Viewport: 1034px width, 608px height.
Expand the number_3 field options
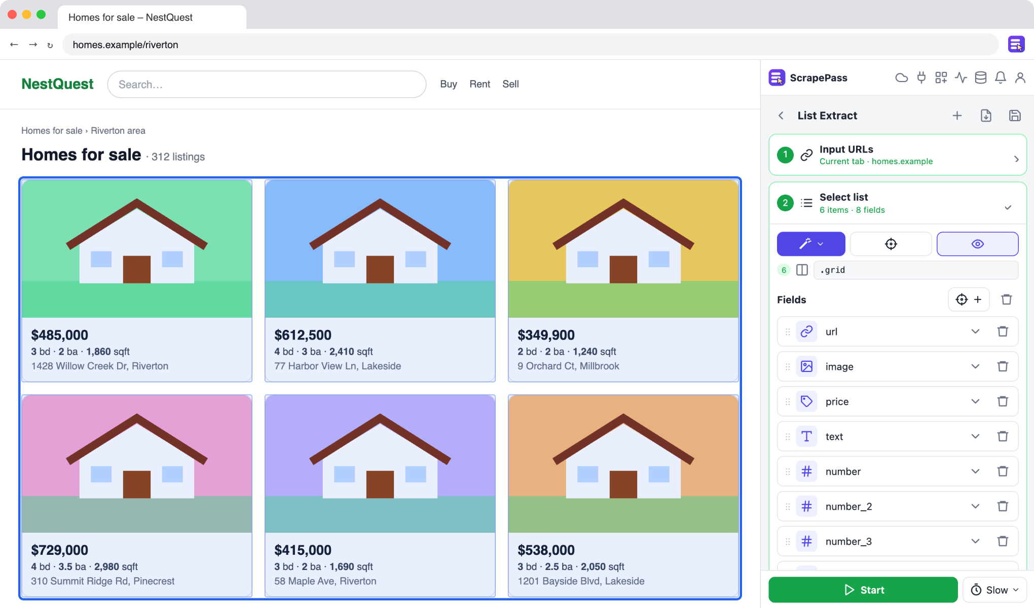click(x=975, y=541)
